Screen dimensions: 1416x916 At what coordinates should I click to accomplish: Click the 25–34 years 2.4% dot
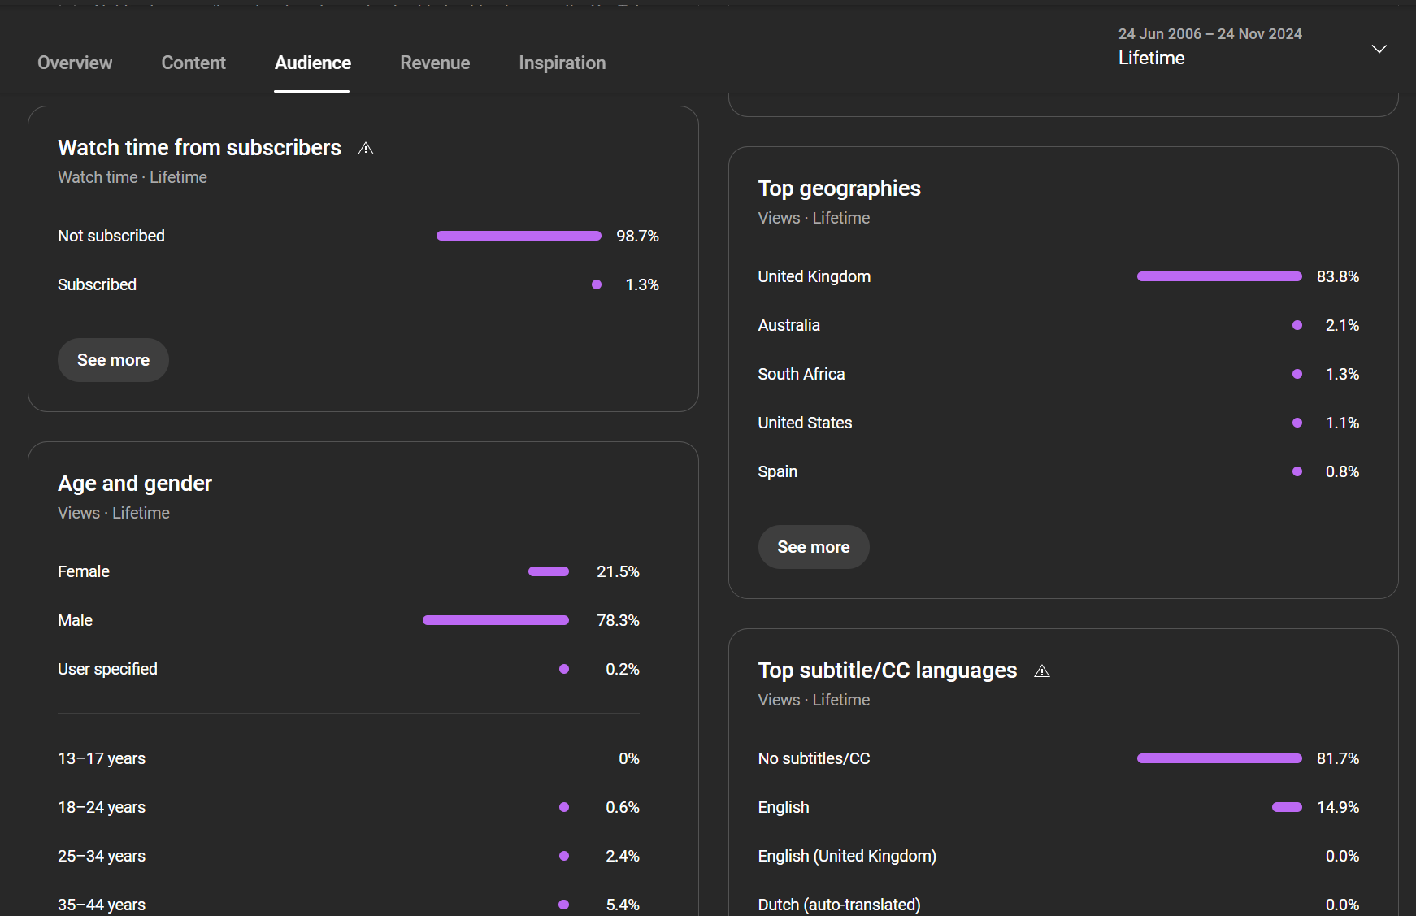point(564,856)
